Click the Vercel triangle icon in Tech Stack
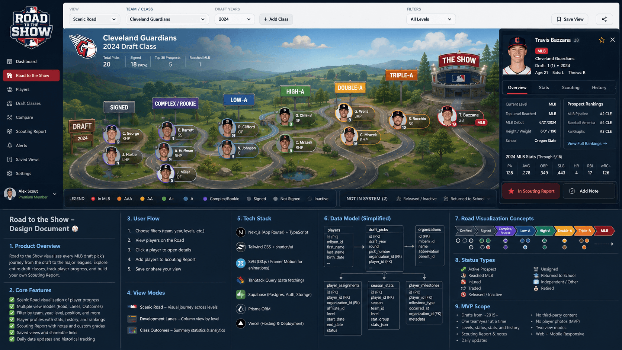The height and width of the screenshot is (350, 622). click(x=241, y=324)
